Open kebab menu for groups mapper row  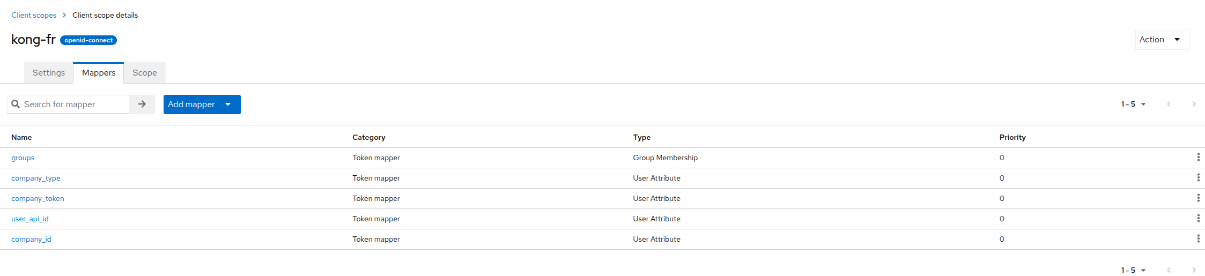[x=1198, y=157]
